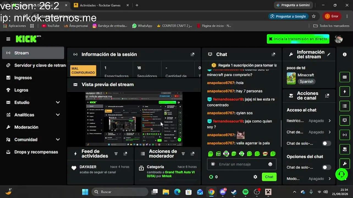353x198 pixels.
Task: Open filter options for Acciones de moderador
Action: (x=183, y=154)
